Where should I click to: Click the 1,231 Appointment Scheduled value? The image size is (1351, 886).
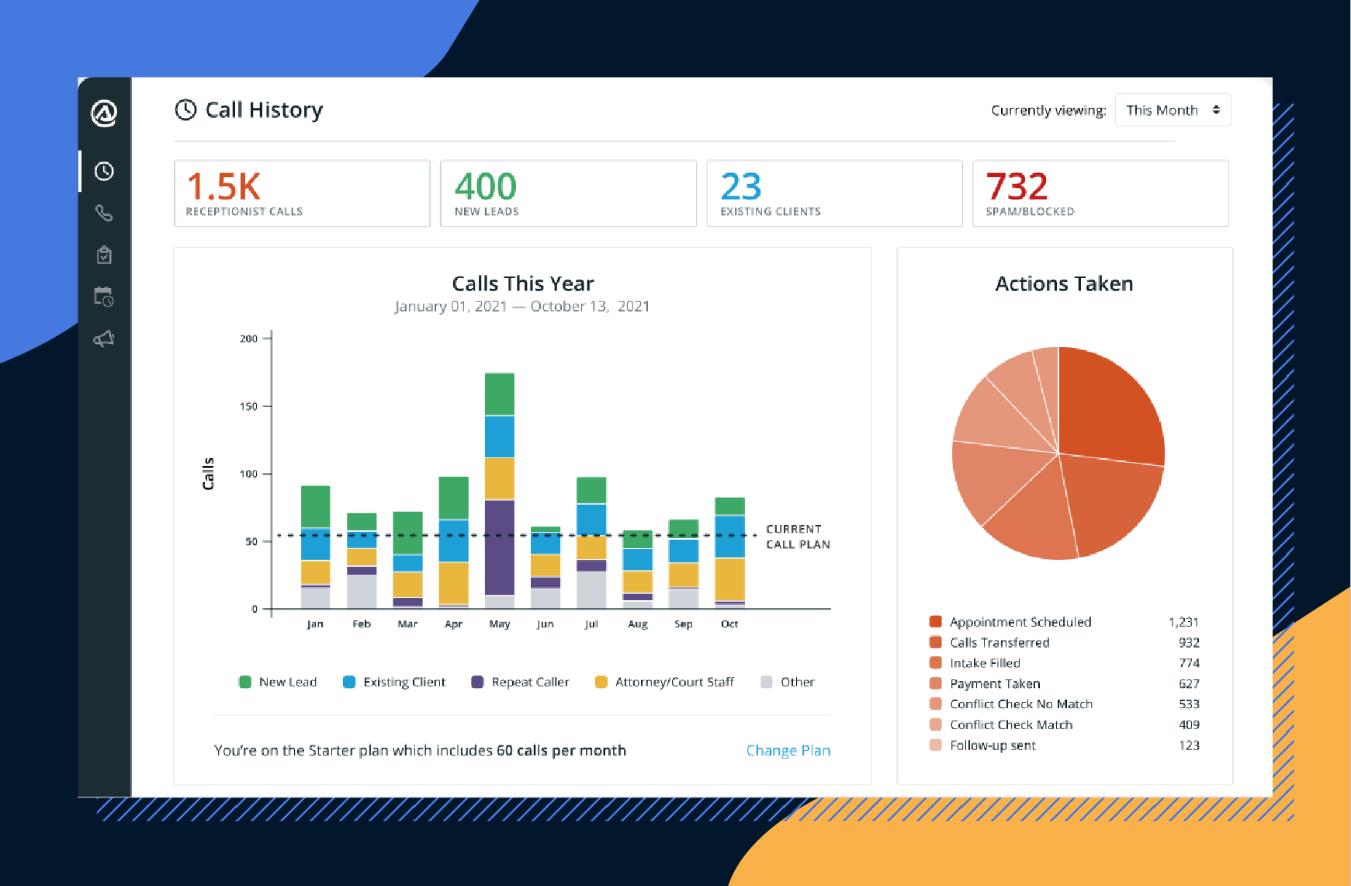1183,621
